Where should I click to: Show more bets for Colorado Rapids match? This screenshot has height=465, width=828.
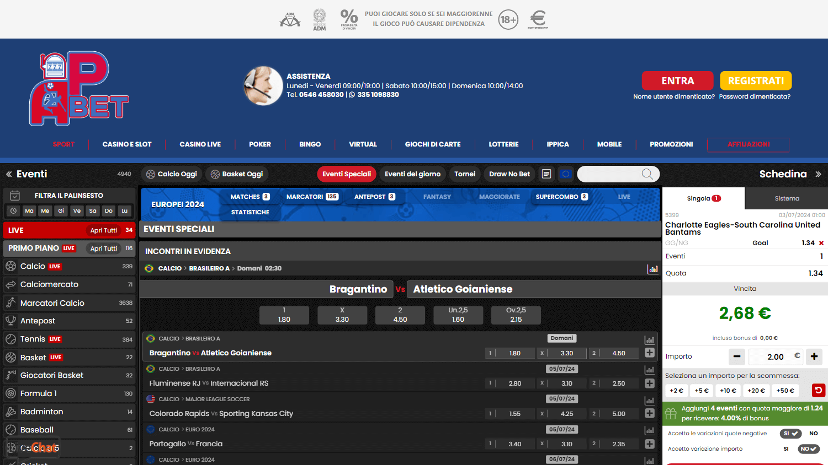click(650, 413)
